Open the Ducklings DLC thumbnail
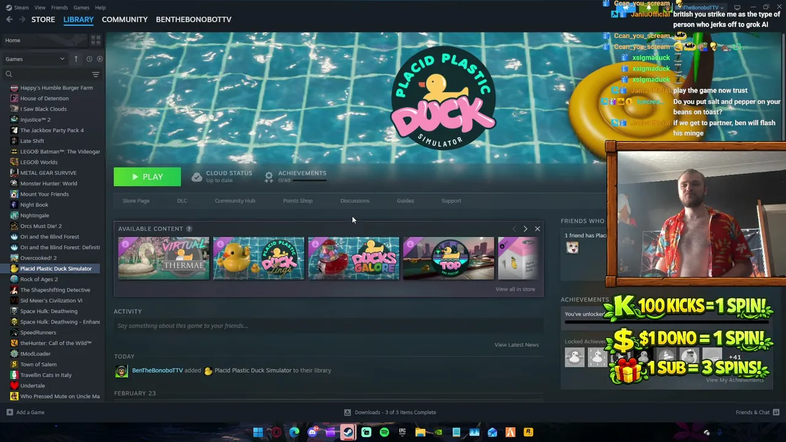This screenshot has width=786, height=442. (259, 258)
